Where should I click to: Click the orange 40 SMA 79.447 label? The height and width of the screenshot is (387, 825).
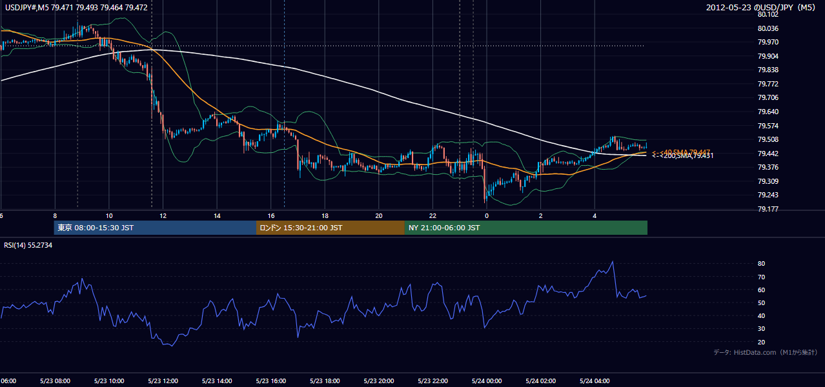(x=681, y=152)
